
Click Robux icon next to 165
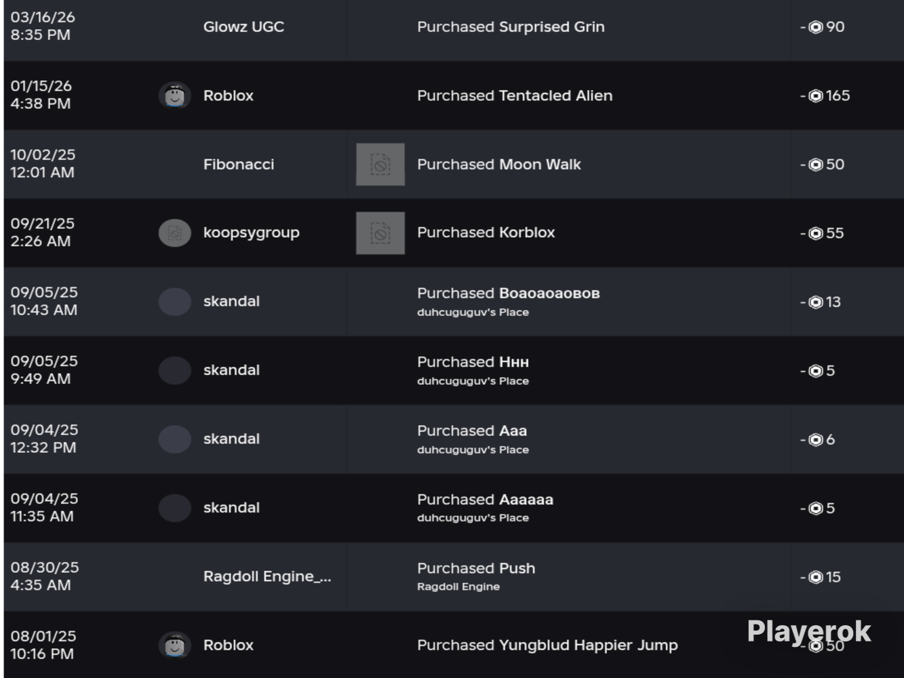(x=816, y=96)
